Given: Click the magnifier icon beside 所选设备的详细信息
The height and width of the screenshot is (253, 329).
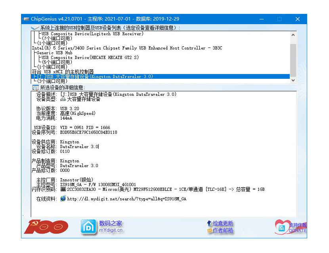Looking at the screenshot, I should [x=35, y=88].
